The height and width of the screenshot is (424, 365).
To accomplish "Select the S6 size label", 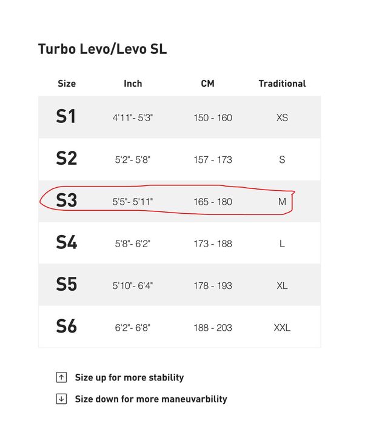I will pos(66,327).
